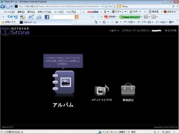The width and height of the screenshot is (179, 134).
Task: Click the compatibility view icon in address bar
Action: 106,6
